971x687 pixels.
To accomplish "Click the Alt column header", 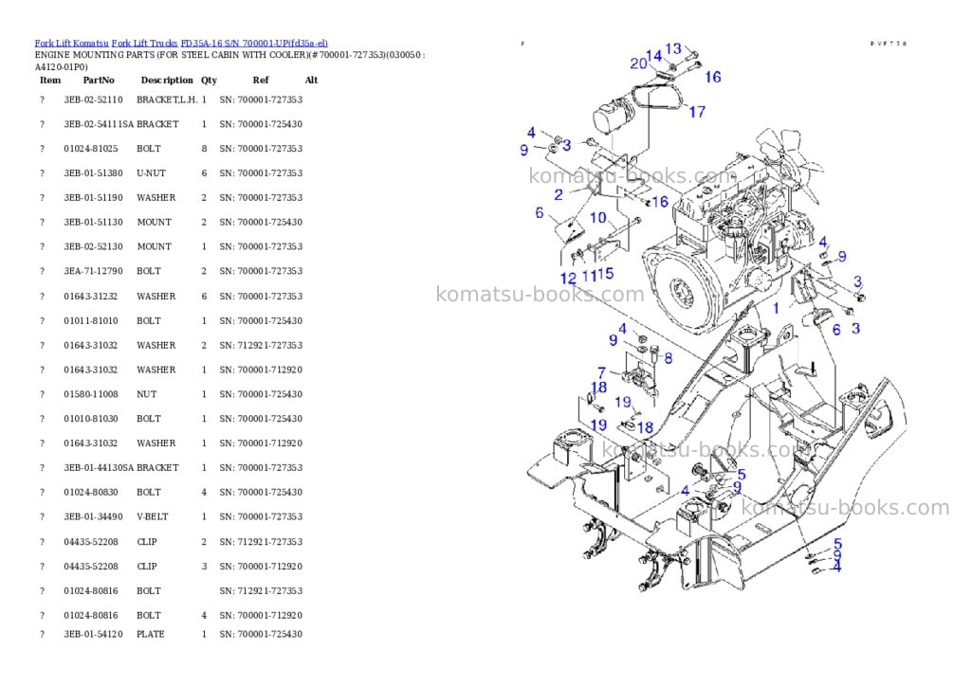I will tap(311, 80).
